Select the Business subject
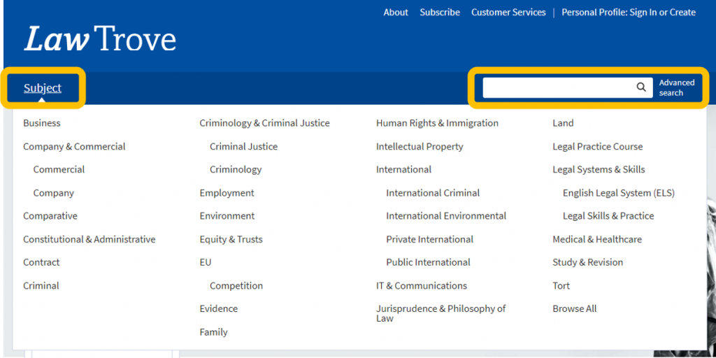Image resolution: width=716 pixels, height=358 pixels. (x=42, y=123)
